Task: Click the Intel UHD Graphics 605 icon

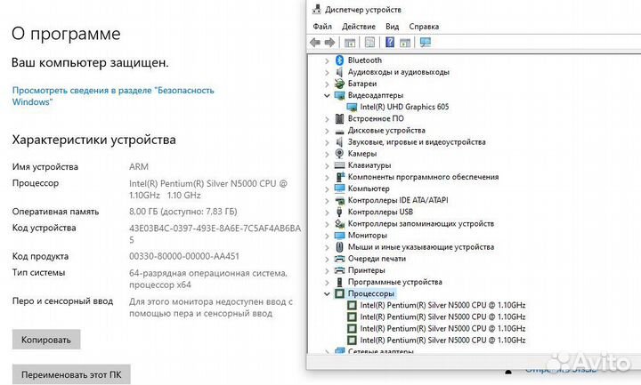Action: (x=352, y=107)
